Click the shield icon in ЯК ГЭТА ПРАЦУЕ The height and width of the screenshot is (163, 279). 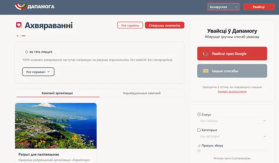click(x=27, y=52)
